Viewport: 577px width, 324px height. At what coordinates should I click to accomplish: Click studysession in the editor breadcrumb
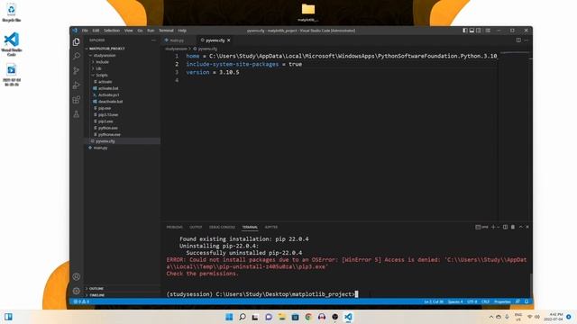coord(176,49)
